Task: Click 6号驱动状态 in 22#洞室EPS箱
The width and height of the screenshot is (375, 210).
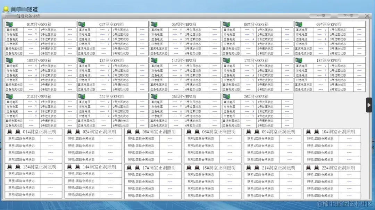Action: click(121, 125)
